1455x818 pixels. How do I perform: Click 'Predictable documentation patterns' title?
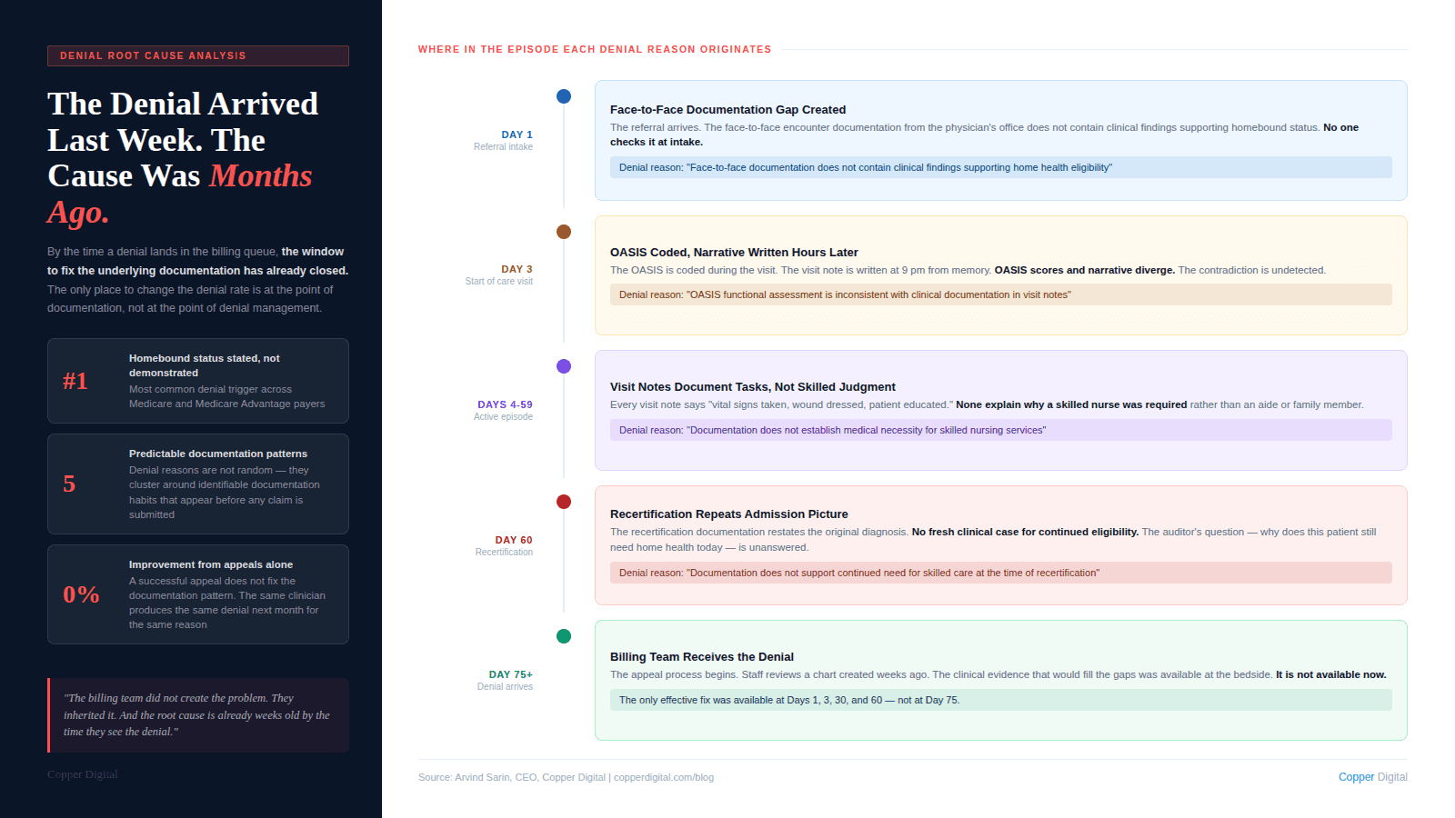(218, 454)
